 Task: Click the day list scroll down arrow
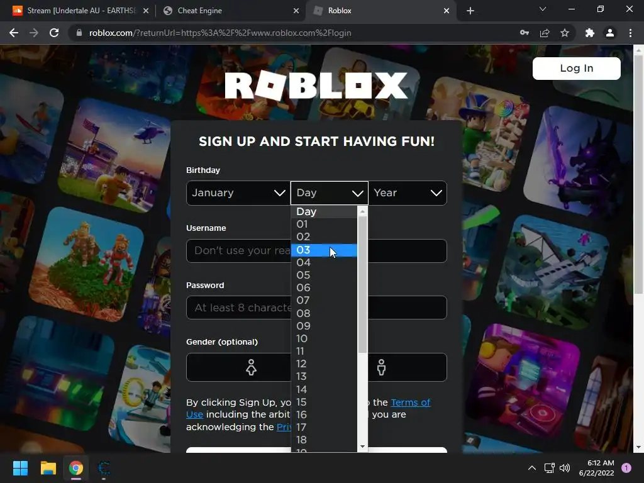pyautogui.click(x=362, y=447)
